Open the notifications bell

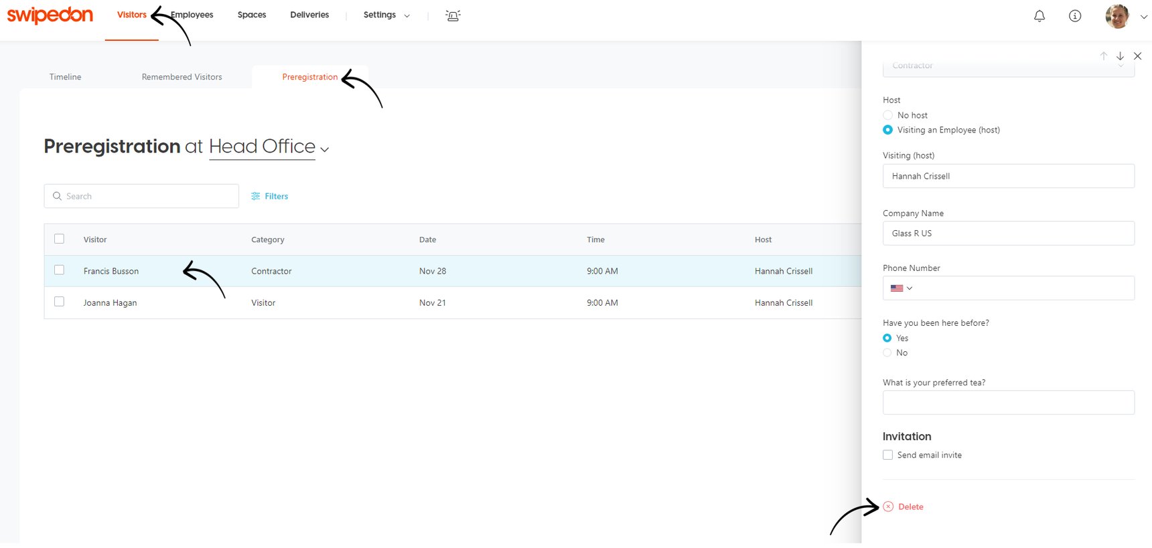pyautogui.click(x=1039, y=16)
